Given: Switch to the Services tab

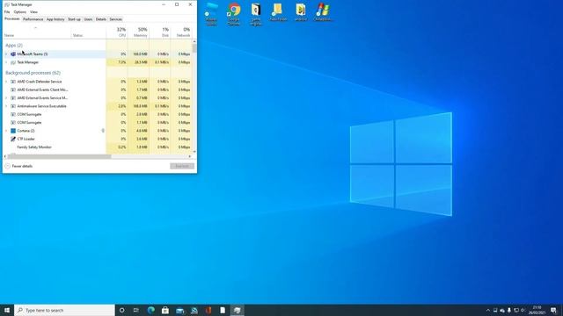Looking at the screenshot, I should [115, 19].
